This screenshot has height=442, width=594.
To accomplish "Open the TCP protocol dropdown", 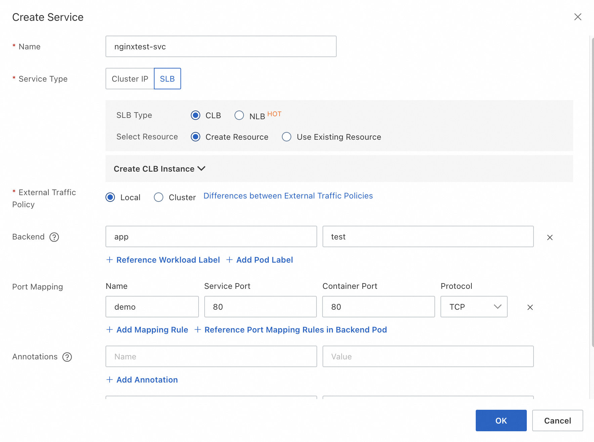I will coord(474,307).
